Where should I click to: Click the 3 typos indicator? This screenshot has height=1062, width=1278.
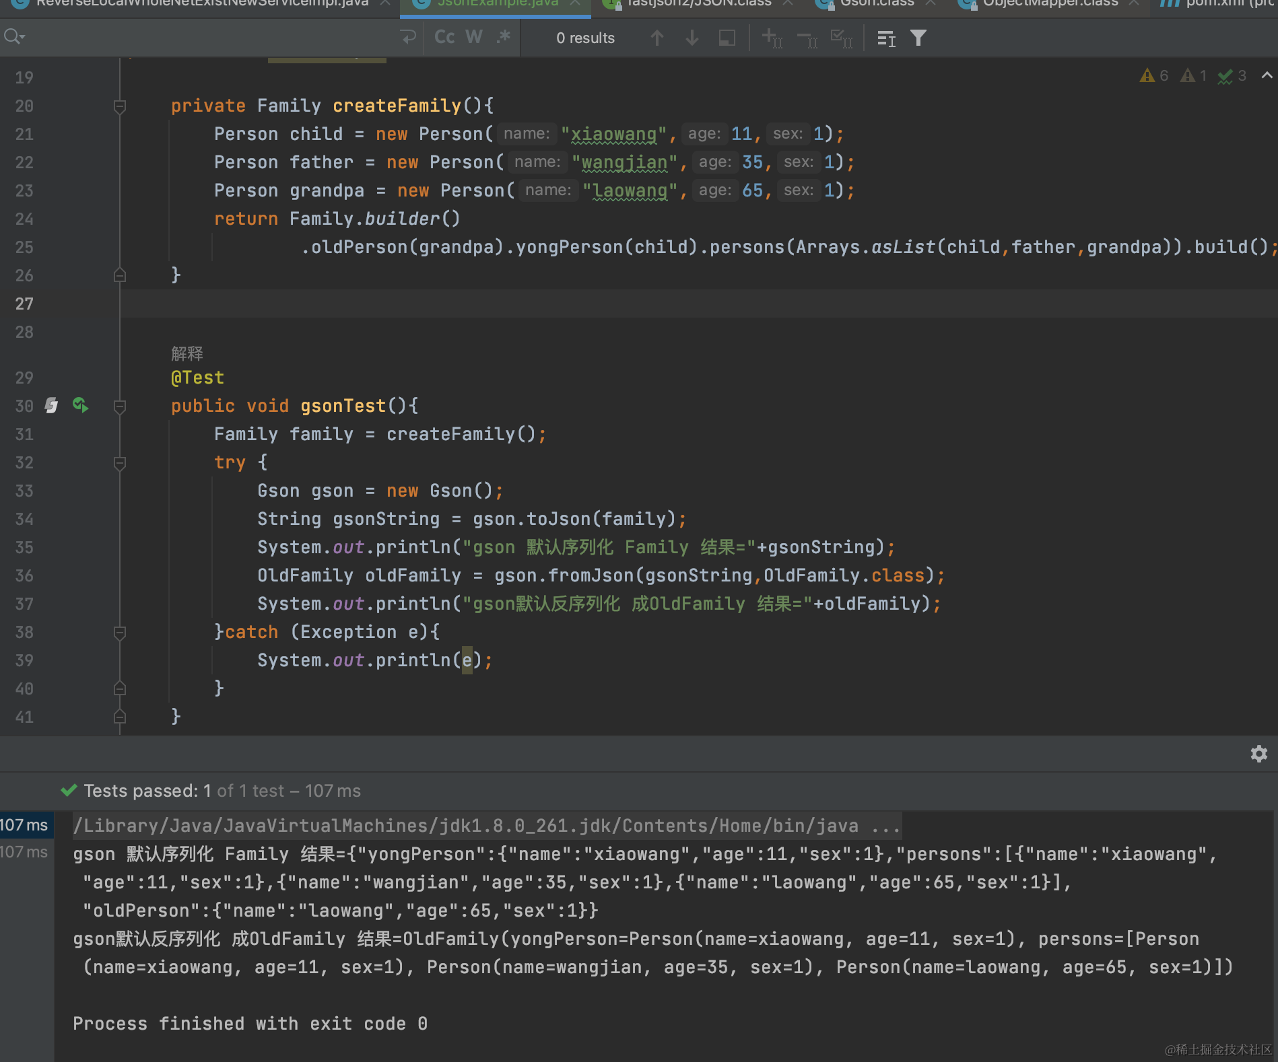coord(1232,75)
